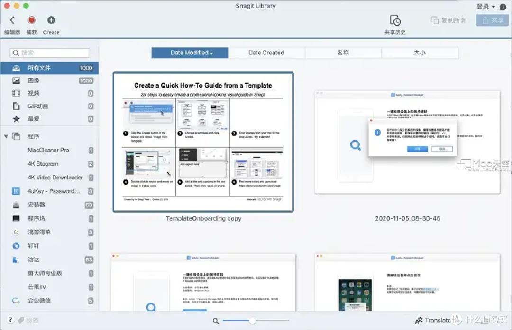Filter by 安装器 installer
The width and height of the screenshot is (512, 330).
coord(50,205)
